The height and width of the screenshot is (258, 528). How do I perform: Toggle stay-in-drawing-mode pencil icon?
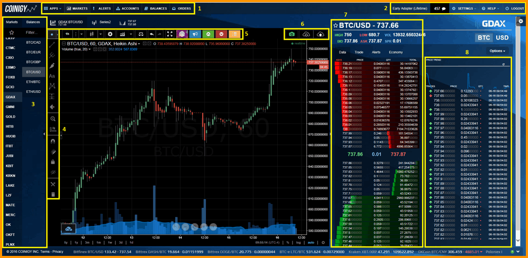(x=52, y=152)
